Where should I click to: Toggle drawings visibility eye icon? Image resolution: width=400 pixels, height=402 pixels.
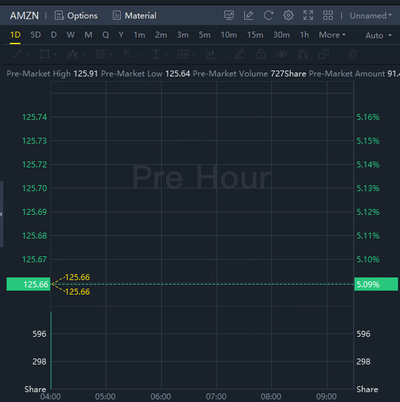click(x=282, y=54)
